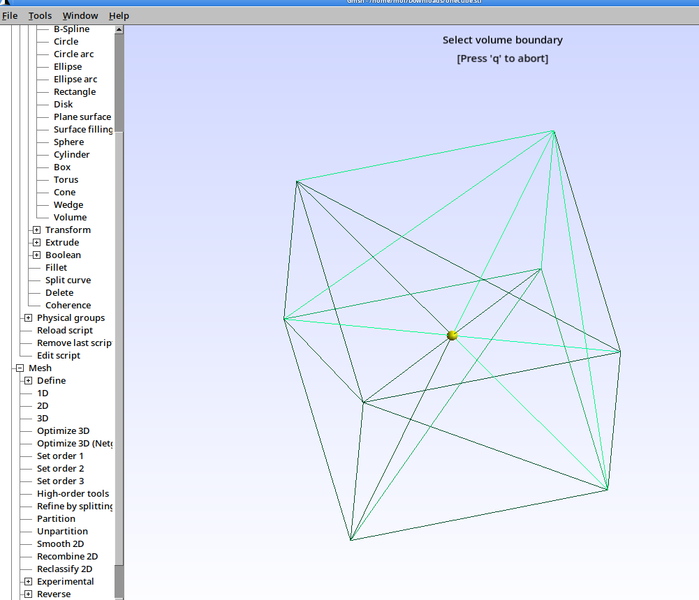
Task: Open the File menu
Action: [10, 15]
